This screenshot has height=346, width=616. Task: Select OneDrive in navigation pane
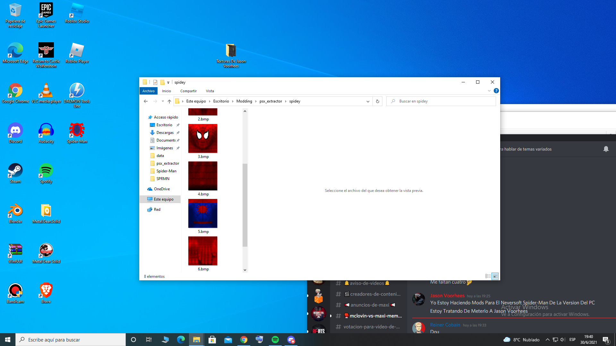(x=162, y=189)
